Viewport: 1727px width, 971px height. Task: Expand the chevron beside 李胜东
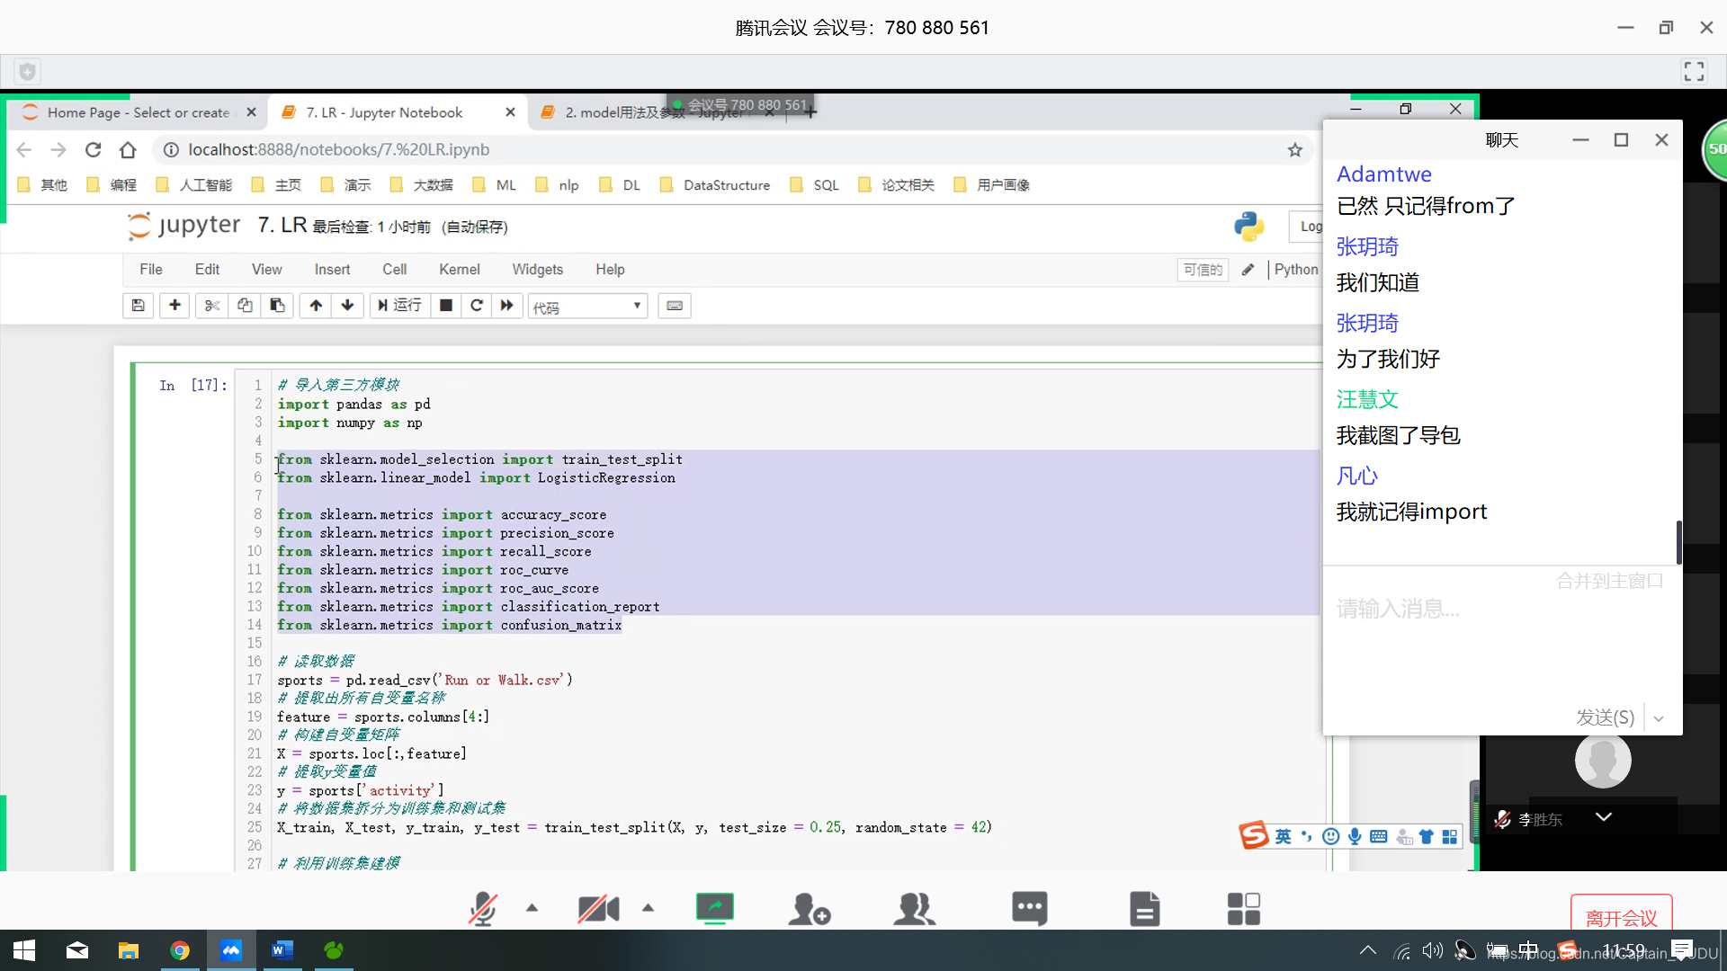[1604, 816]
